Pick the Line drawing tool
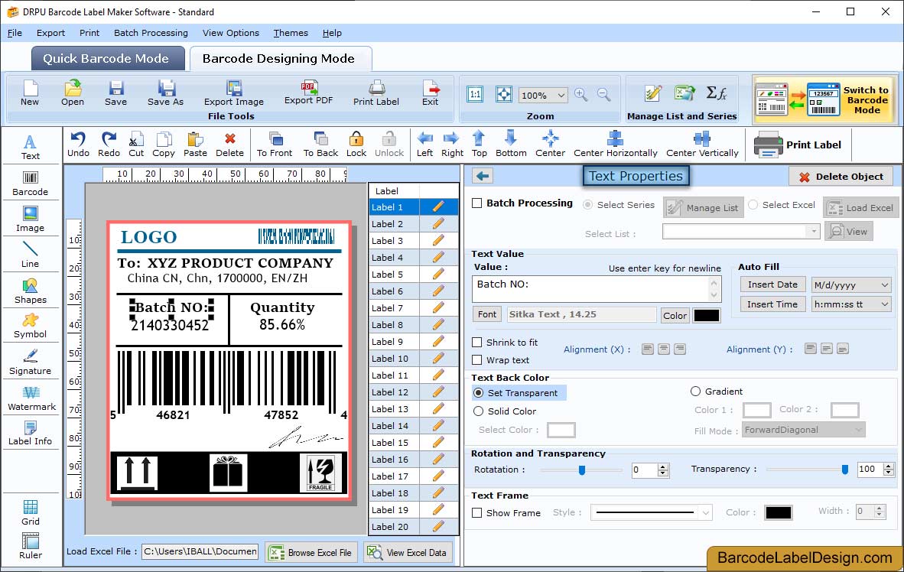 30,255
